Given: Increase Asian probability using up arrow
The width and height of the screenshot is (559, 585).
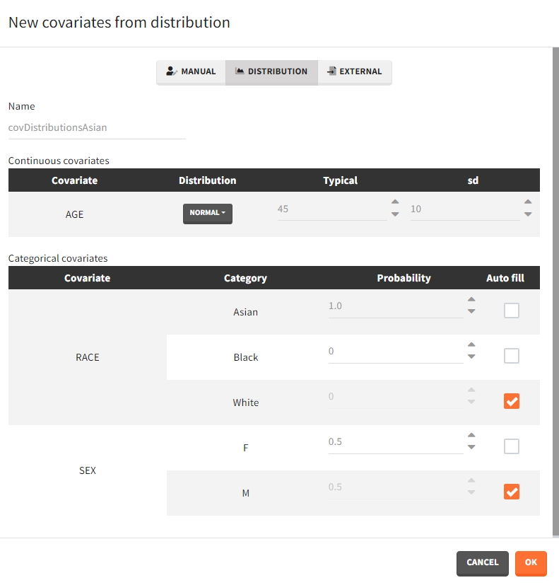Looking at the screenshot, I should pos(471,300).
